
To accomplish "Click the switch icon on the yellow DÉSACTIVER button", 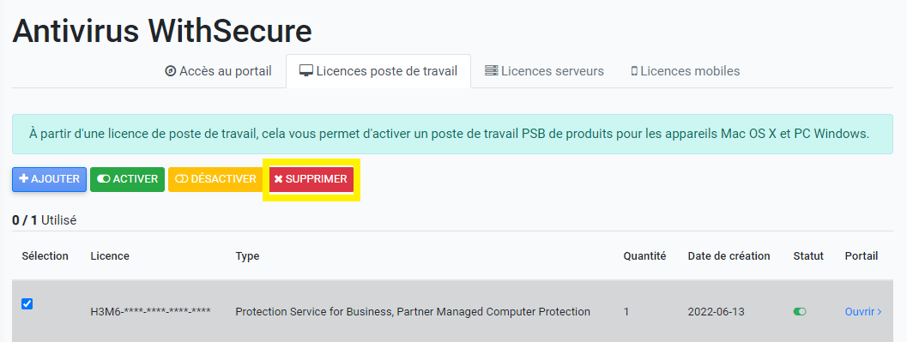I will click(x=182, y=179).
